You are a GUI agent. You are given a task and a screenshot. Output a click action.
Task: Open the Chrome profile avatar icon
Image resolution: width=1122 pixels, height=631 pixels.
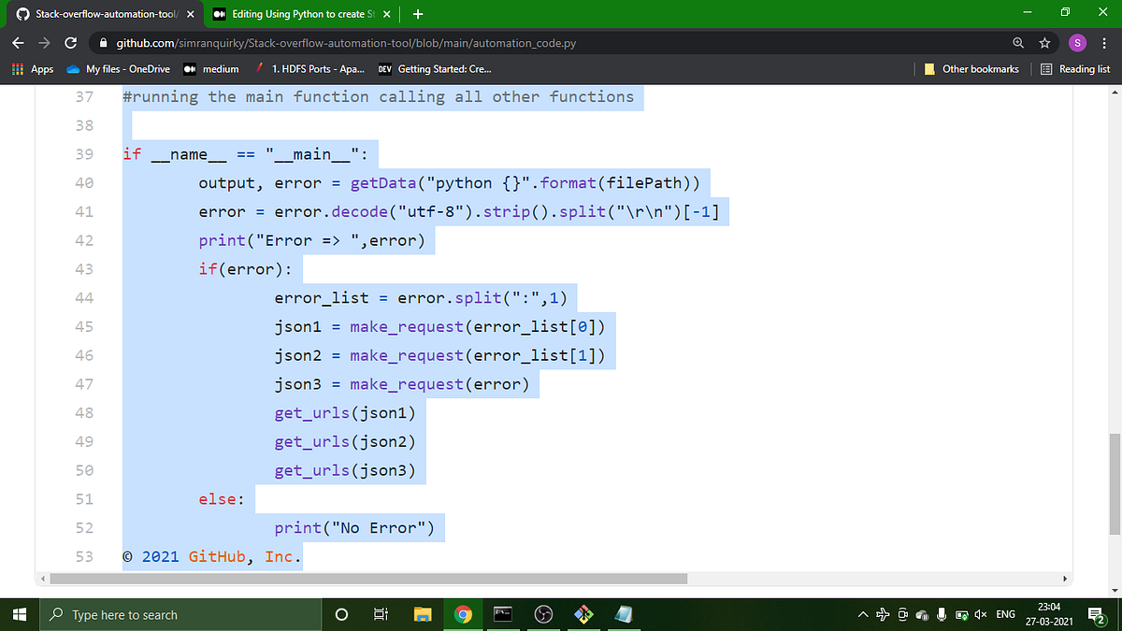pyautogui.click(x=1077, y=43)
